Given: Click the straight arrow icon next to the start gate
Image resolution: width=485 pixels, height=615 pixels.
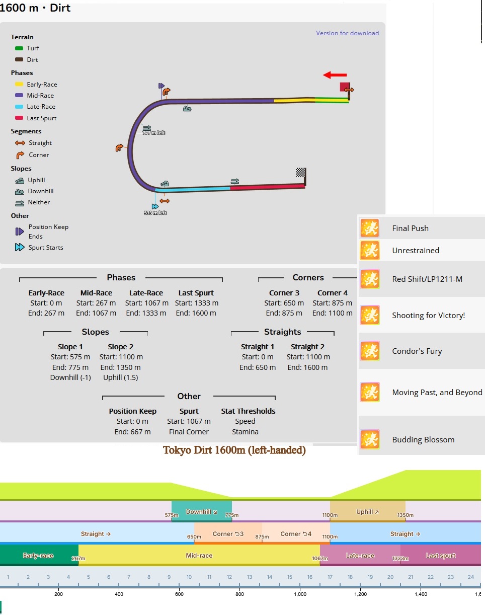Looking at the screenshot, I should click(x=349, y=90).
